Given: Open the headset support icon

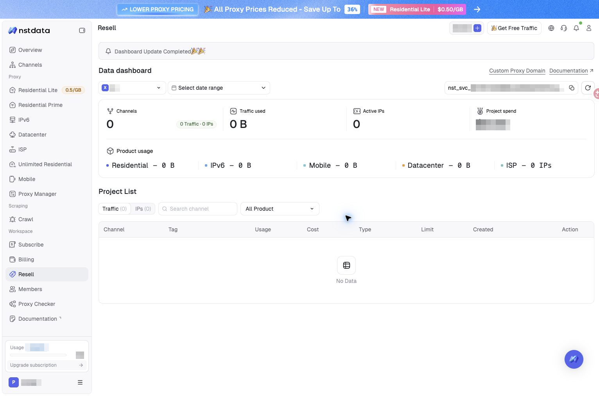Looking at the screenshot, I should [564, 28].
